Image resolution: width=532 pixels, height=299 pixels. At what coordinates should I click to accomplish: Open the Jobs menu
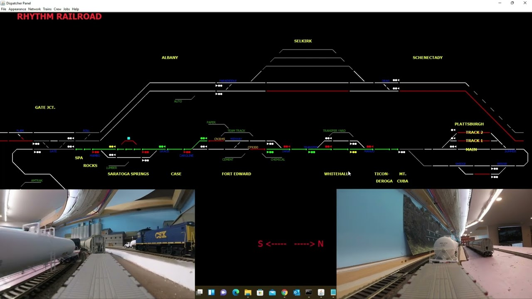(x=66, y=9)
